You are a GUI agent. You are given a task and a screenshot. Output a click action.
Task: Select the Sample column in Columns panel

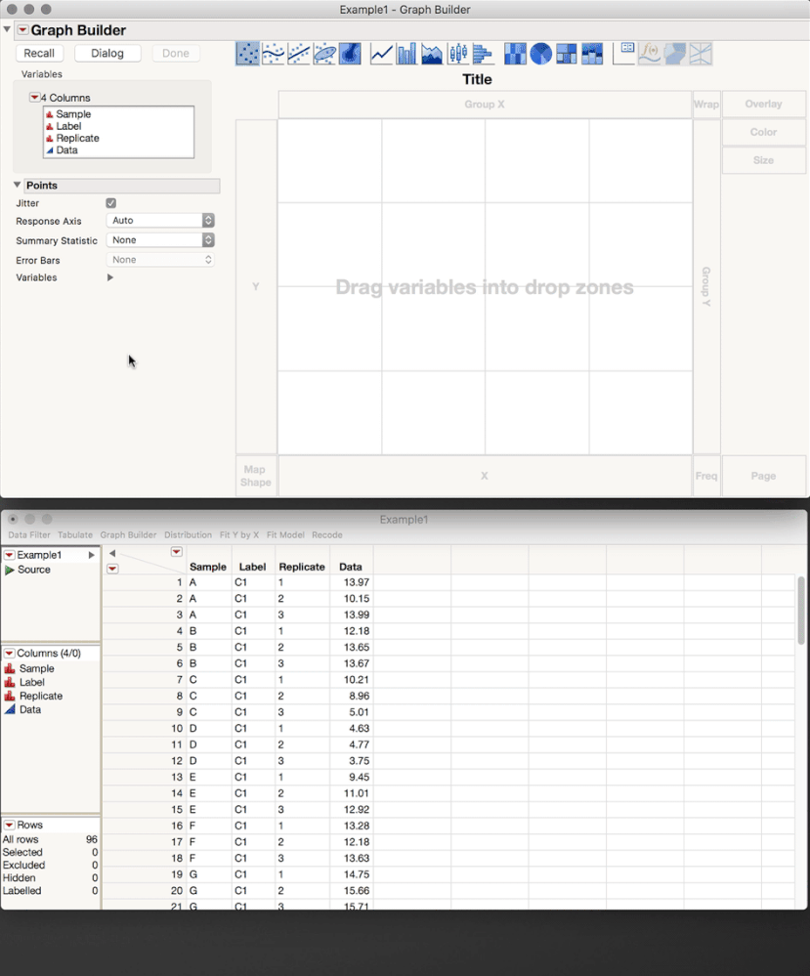[37, 668]
